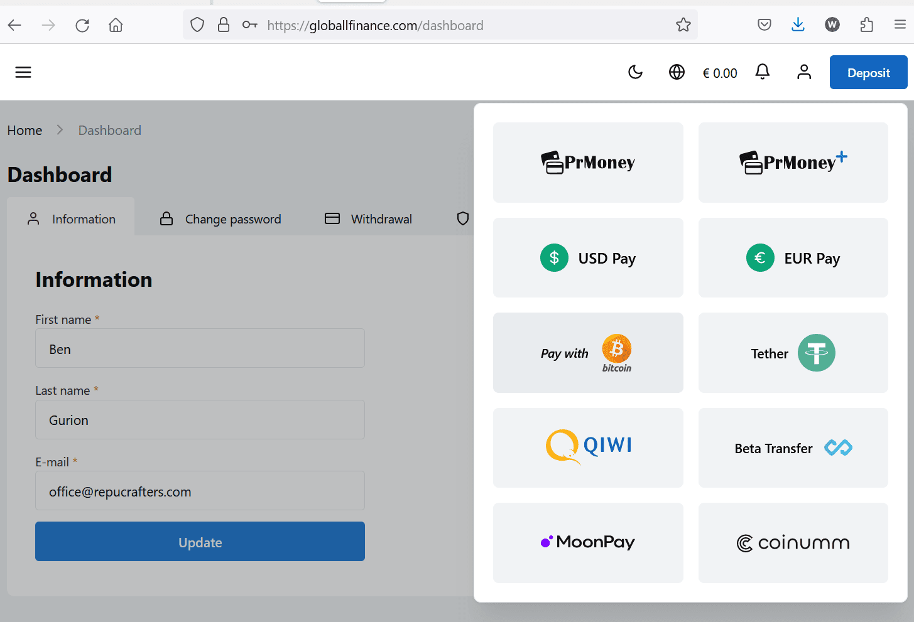Toggle dark mode moon icon
This screenshot has height=622, width=914.
636,72
